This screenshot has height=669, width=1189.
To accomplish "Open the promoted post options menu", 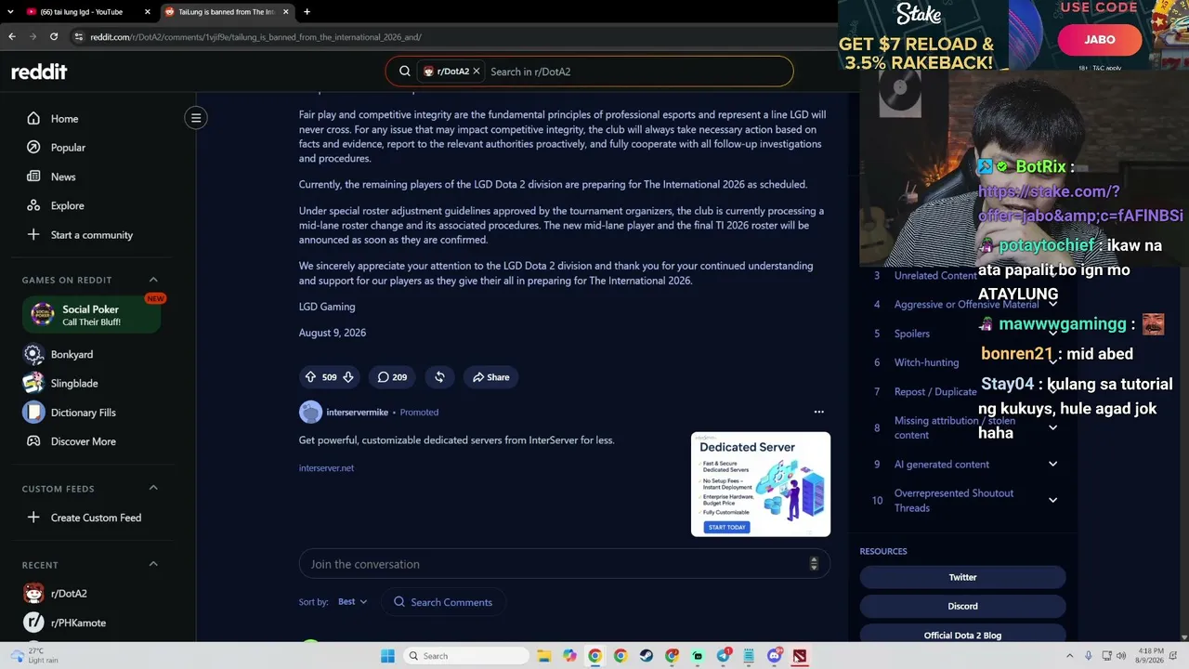I will (x=818, y=412).
